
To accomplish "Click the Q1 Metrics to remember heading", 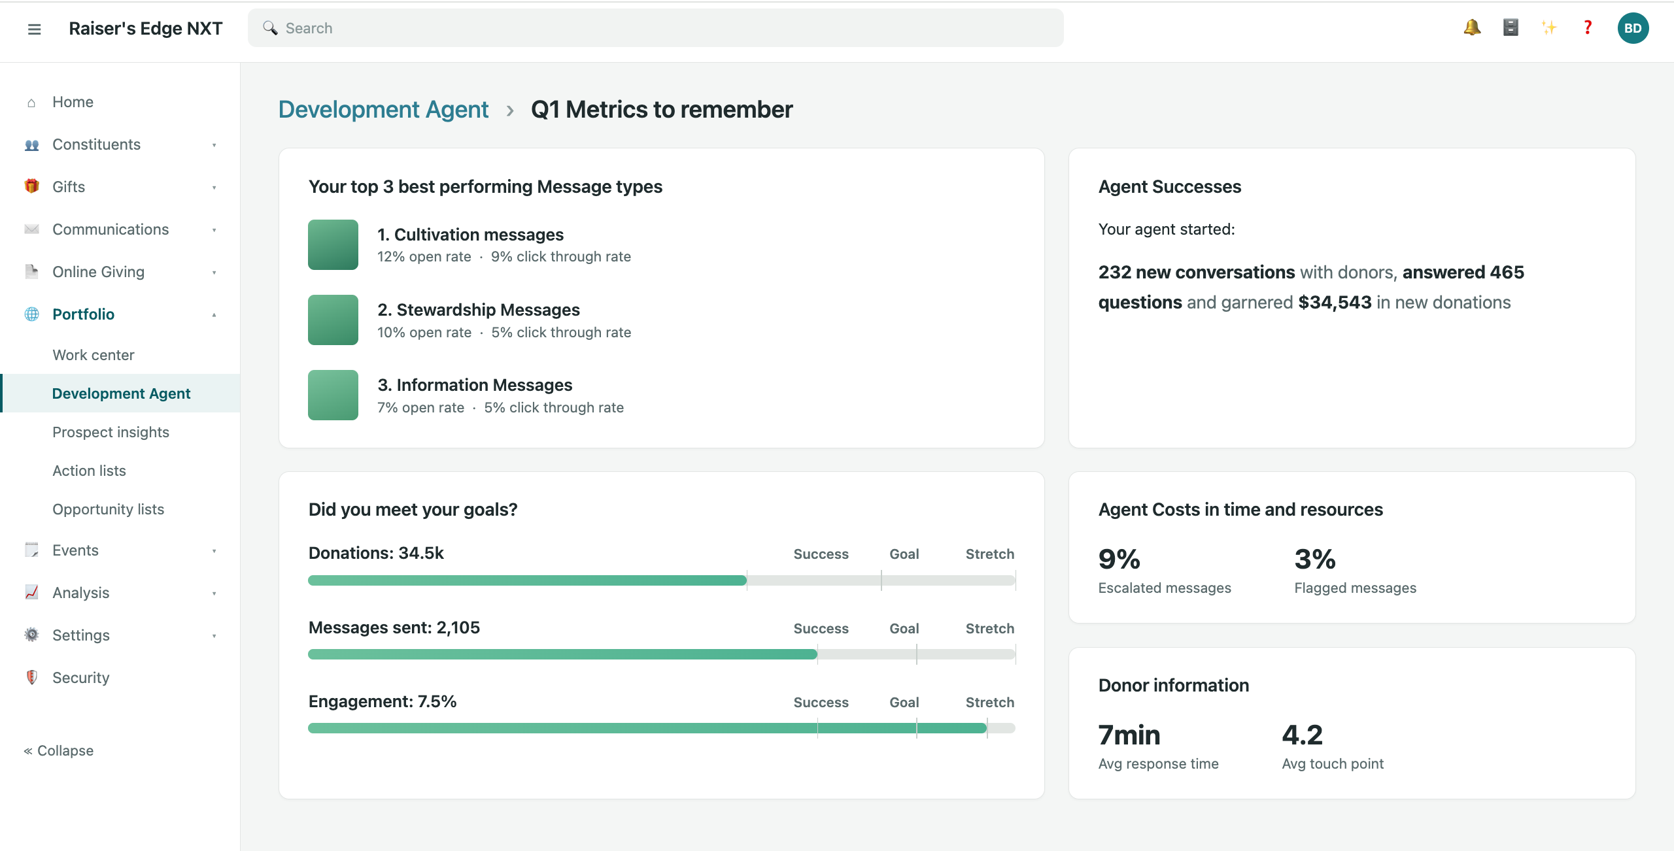I will 662,109.
